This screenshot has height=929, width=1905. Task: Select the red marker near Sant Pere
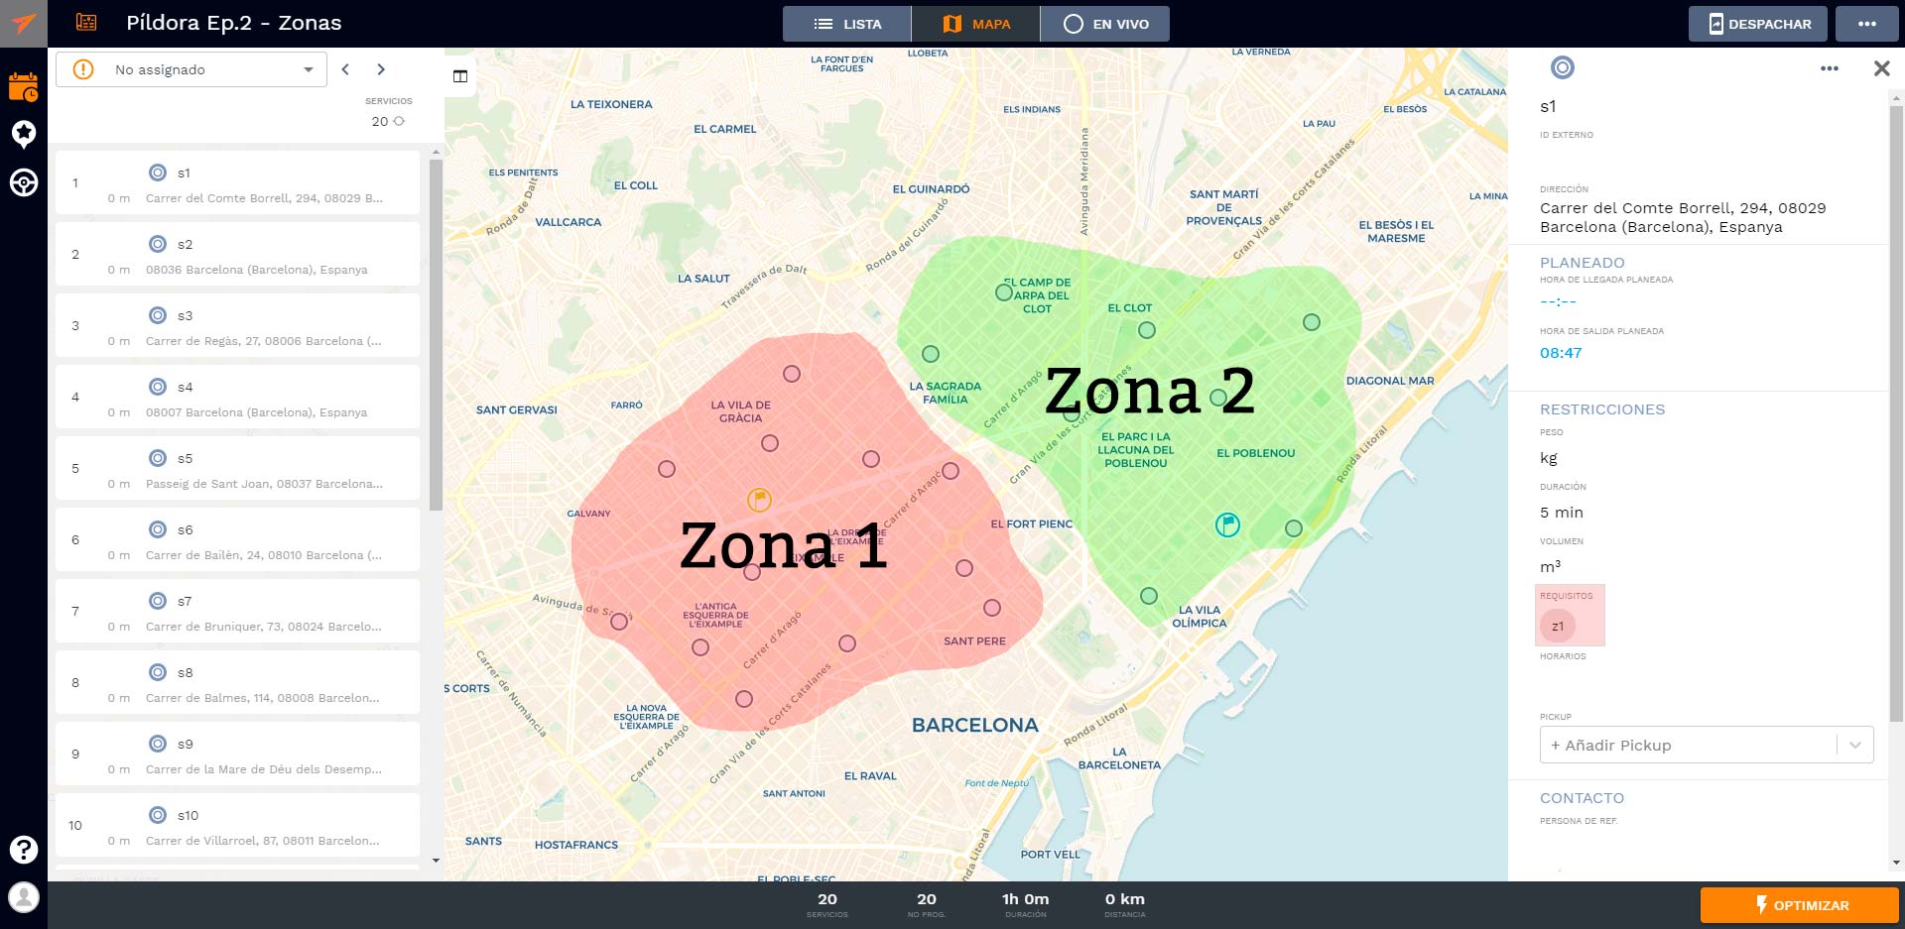pos(992,608)
